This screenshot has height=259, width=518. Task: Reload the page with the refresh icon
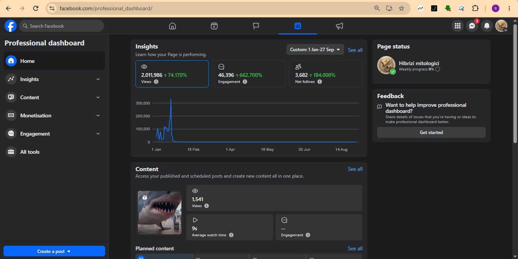35,8
